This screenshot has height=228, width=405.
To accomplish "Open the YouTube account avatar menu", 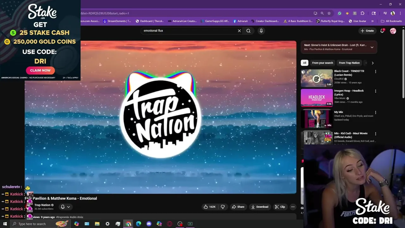I will (x=393, y=31).
